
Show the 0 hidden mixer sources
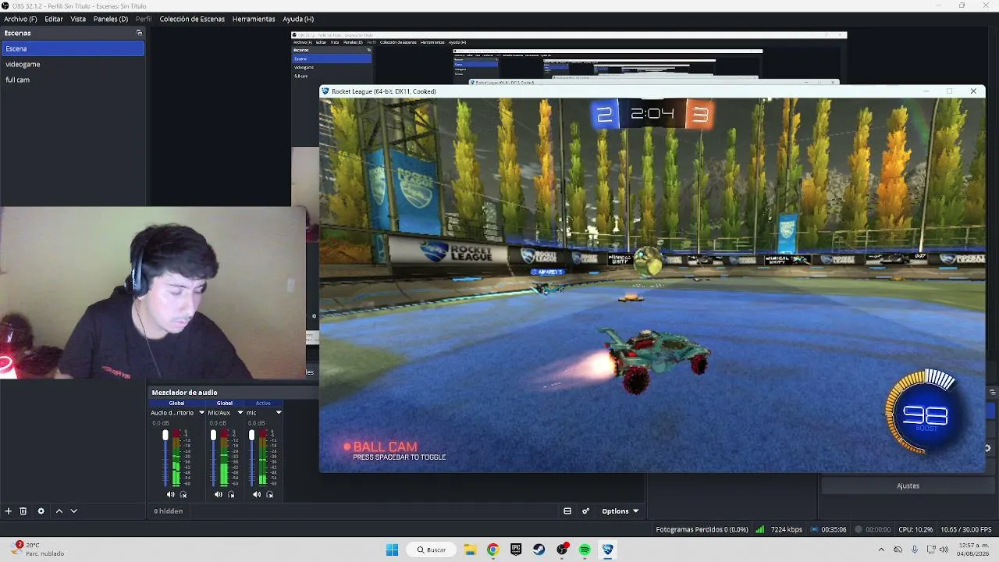tap(169, 511)
